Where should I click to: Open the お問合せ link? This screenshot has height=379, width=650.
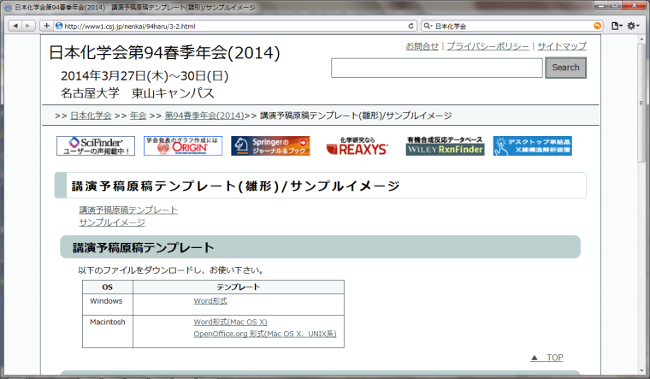coord(422,46)
